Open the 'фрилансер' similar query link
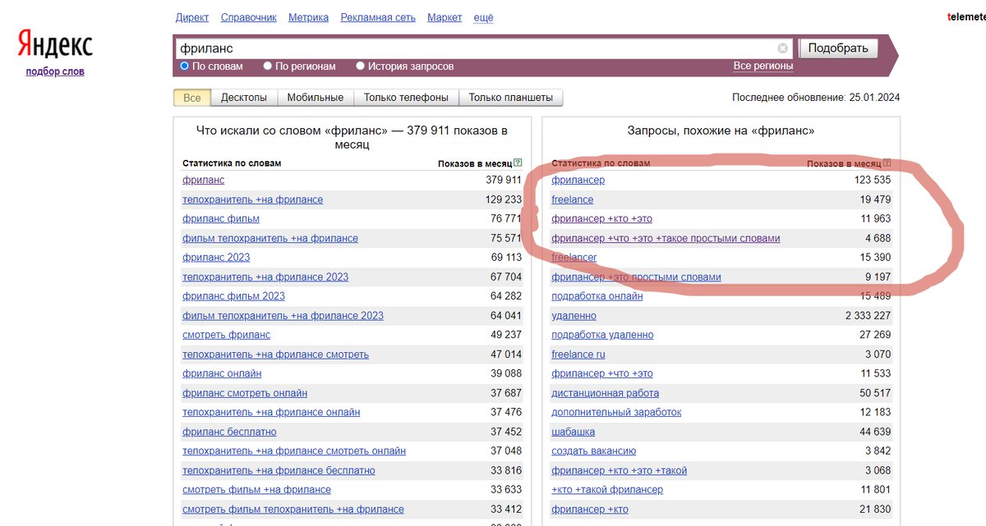The width and height of the screenshot is (986, 526). click(578, 180)
